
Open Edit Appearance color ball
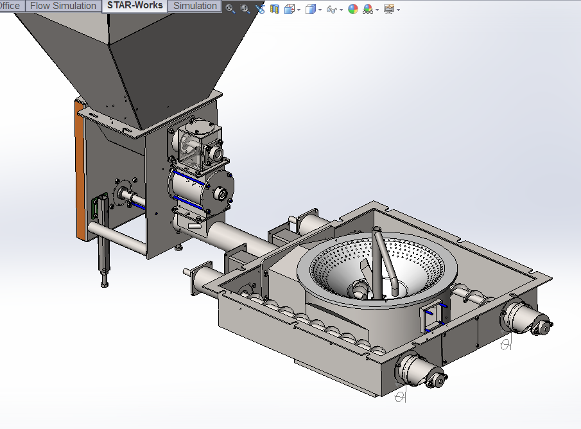point(352,9)
